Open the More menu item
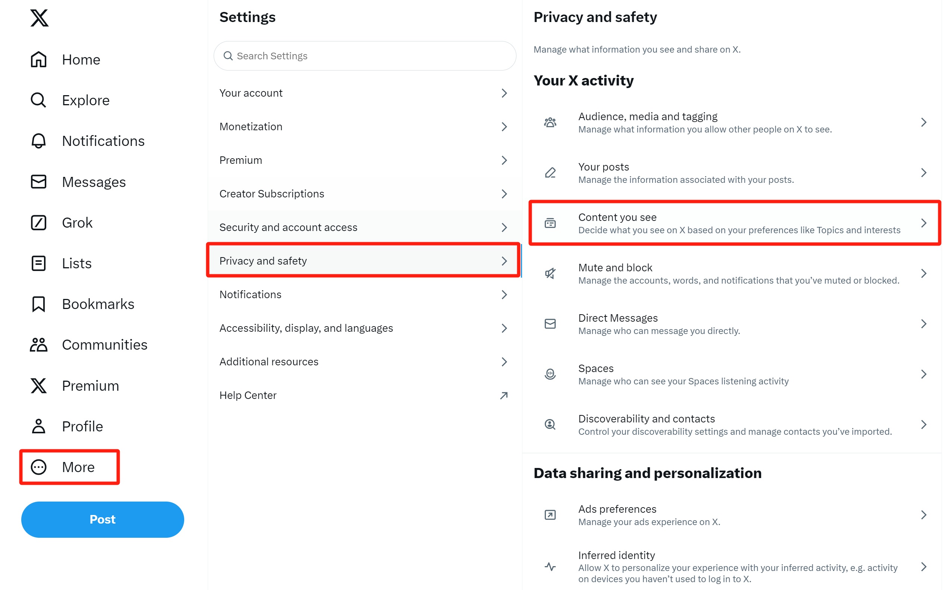 pyautogui.click(x=70, y=467)
